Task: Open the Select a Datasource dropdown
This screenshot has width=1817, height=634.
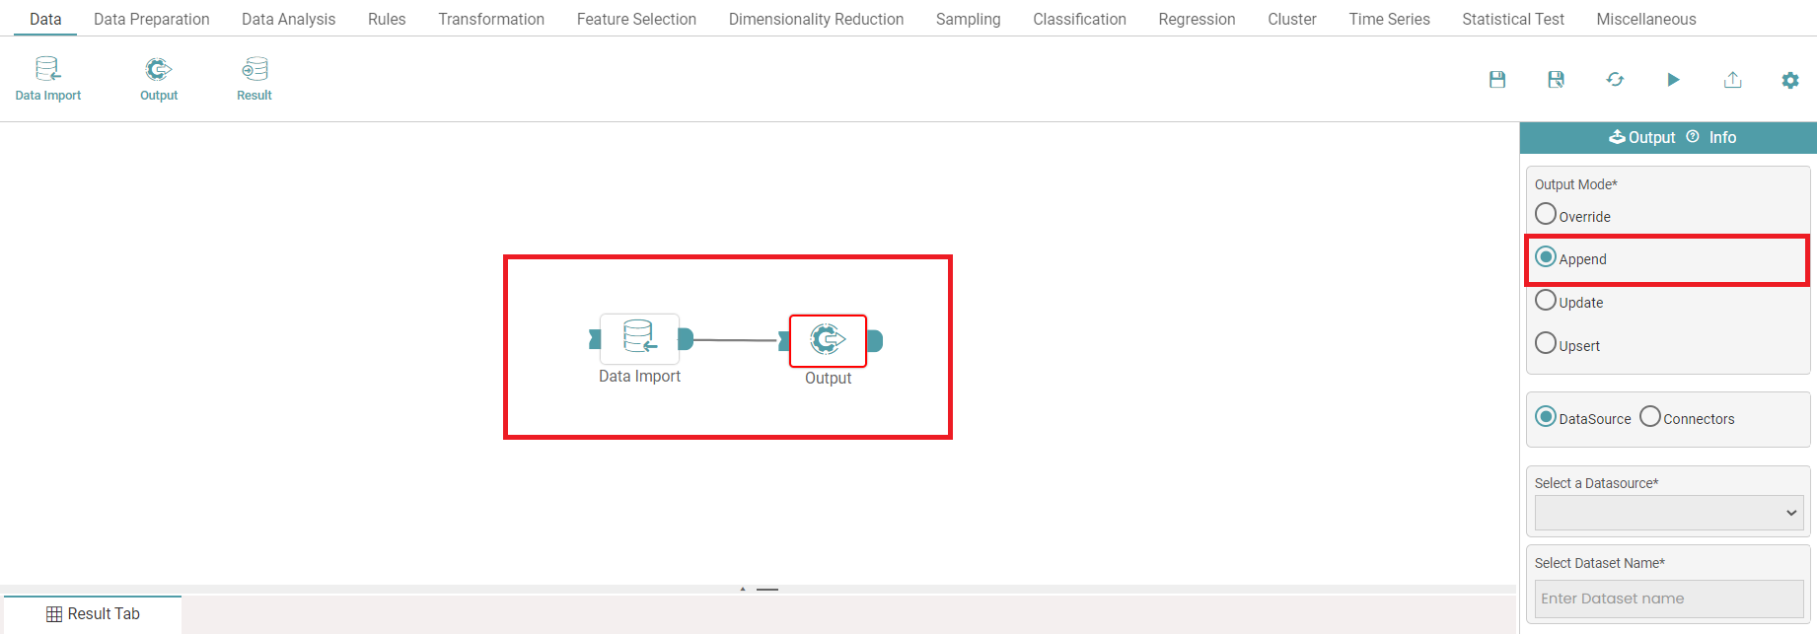Action: tap(1668, 513)
